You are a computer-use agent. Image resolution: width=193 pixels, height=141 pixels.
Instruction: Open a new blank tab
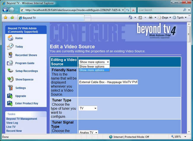coord(88,18)
